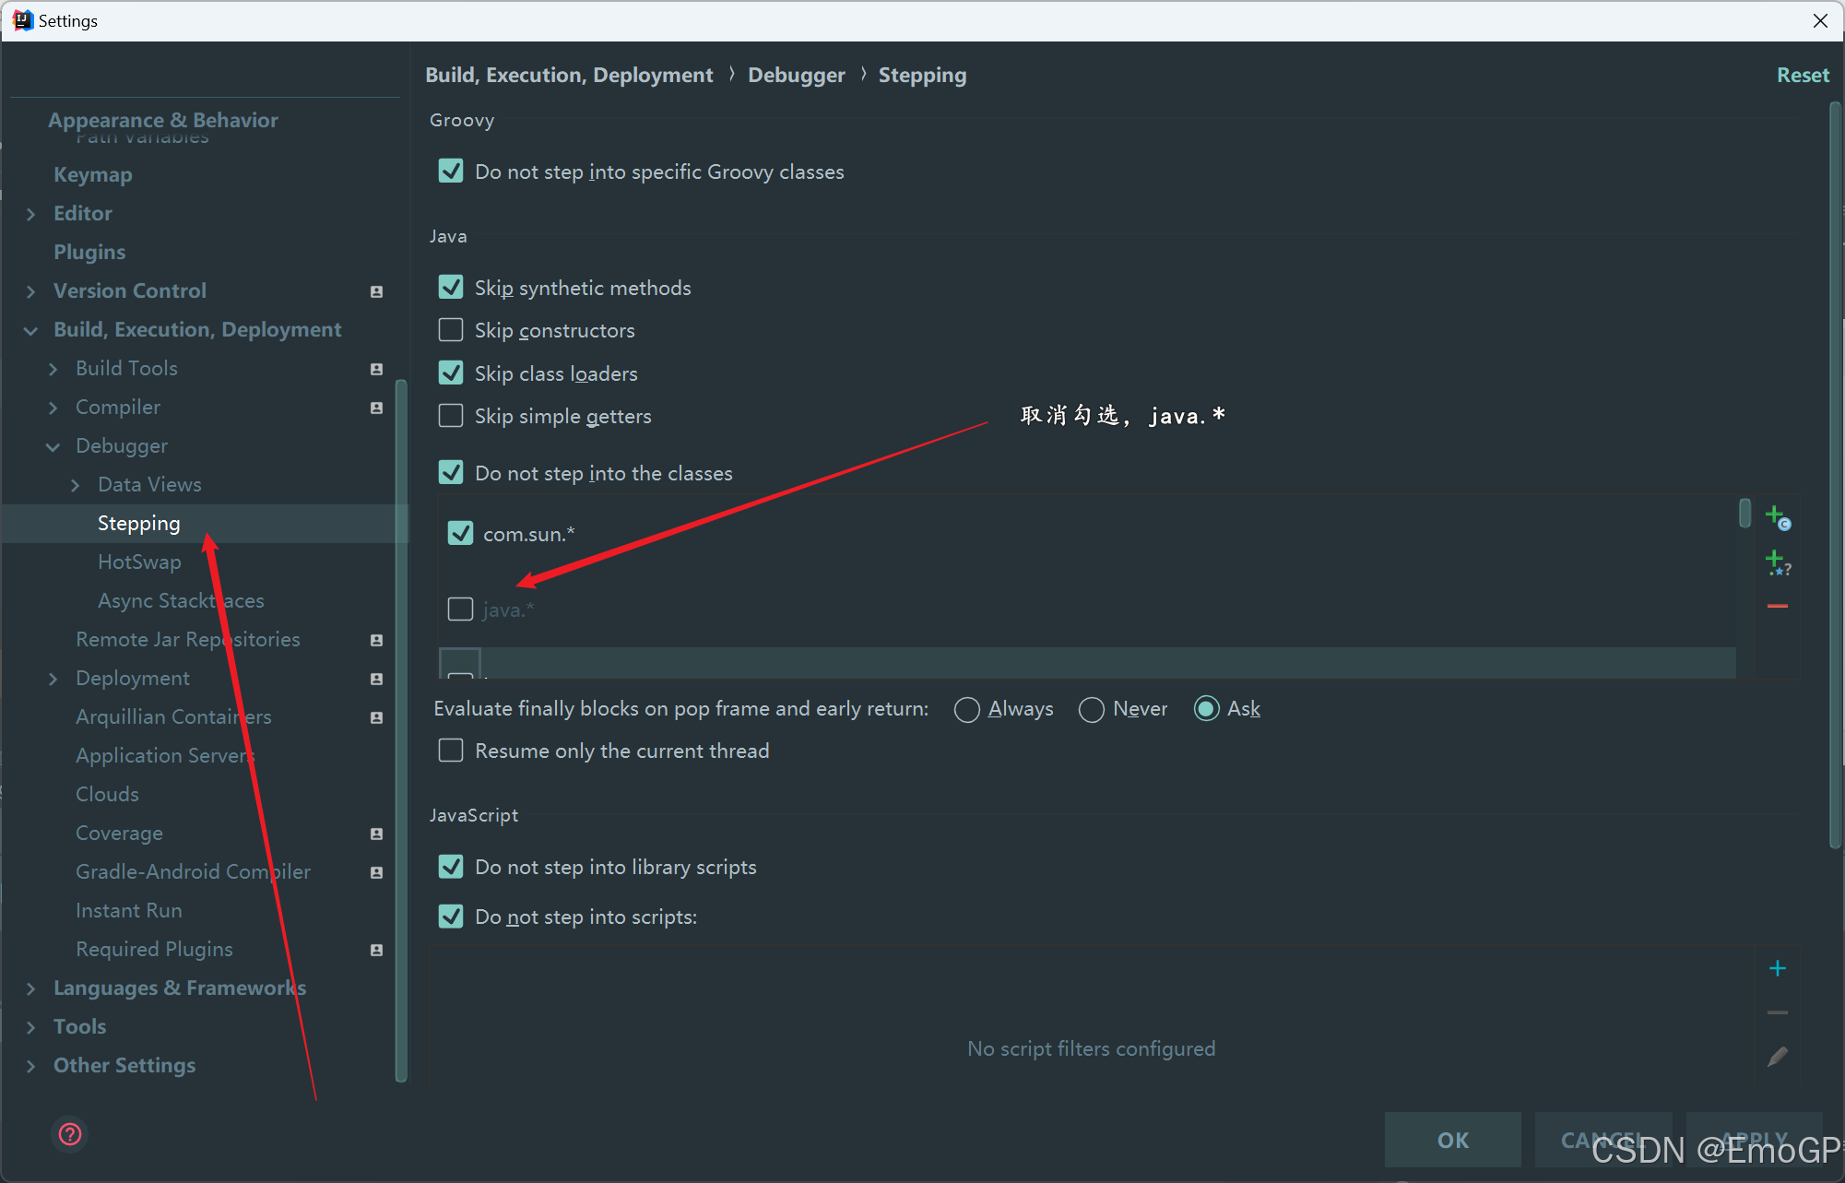Toggle Resume only the current thread
This screenshot has height=1183, width=1845.
tap(451, 751)
